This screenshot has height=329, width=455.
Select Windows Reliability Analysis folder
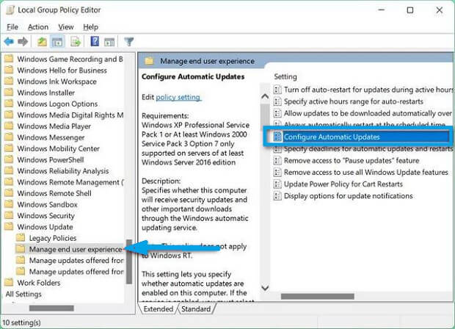pyautogui.click(x=63, y=171)
